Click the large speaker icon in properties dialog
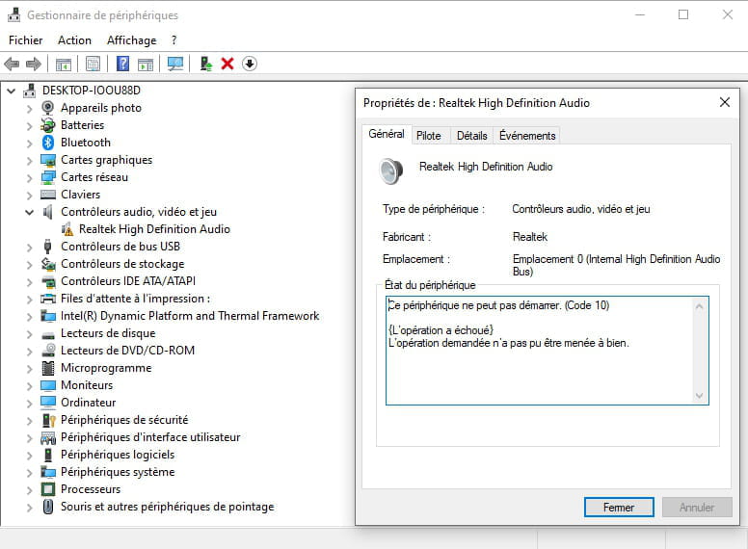The image size is (748, 549). tap(391, 170)
